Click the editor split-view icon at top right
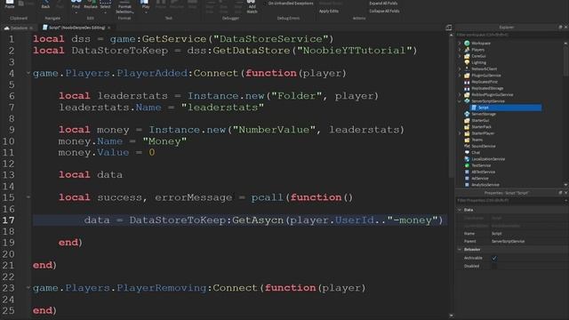This screenshot has width=569, height=320. [449, 28]
